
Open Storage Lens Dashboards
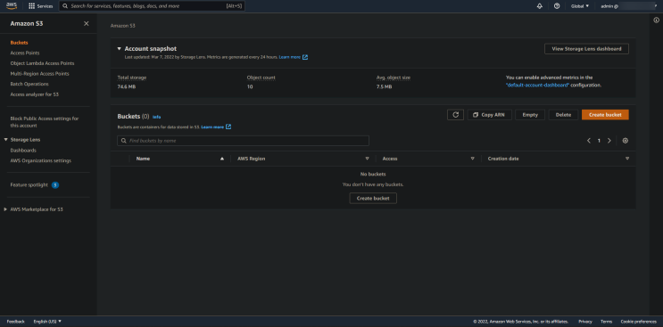click(23, 151)
